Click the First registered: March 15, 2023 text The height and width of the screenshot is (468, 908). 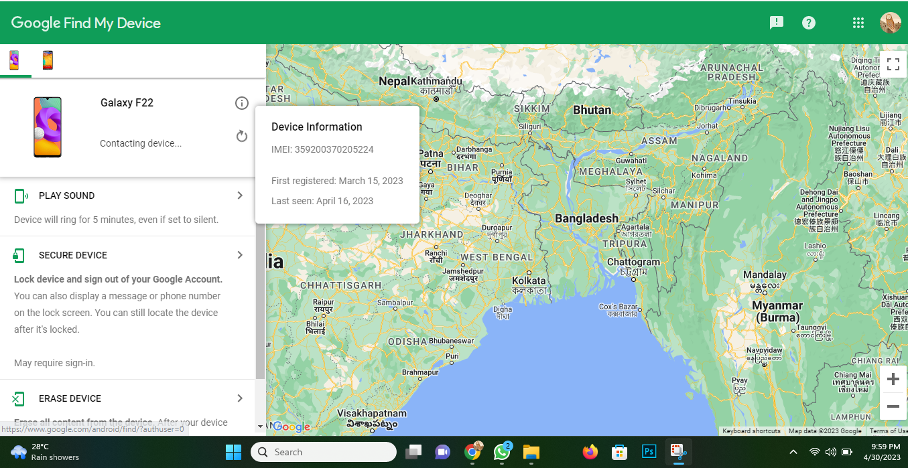pyautogui.click(x=337, y=181)
